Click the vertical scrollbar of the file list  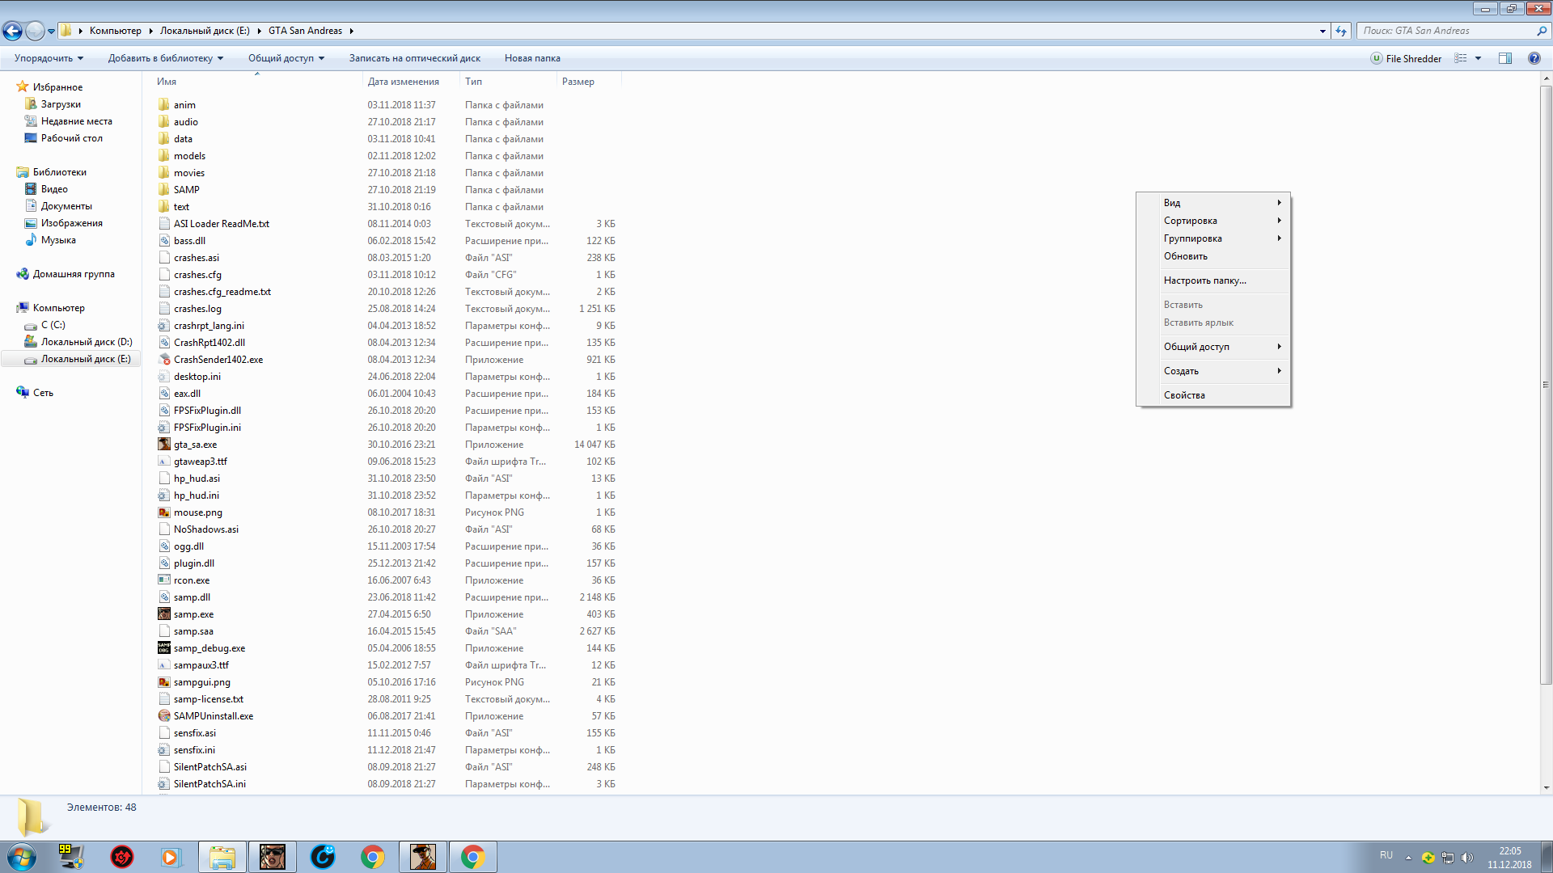1546,386
